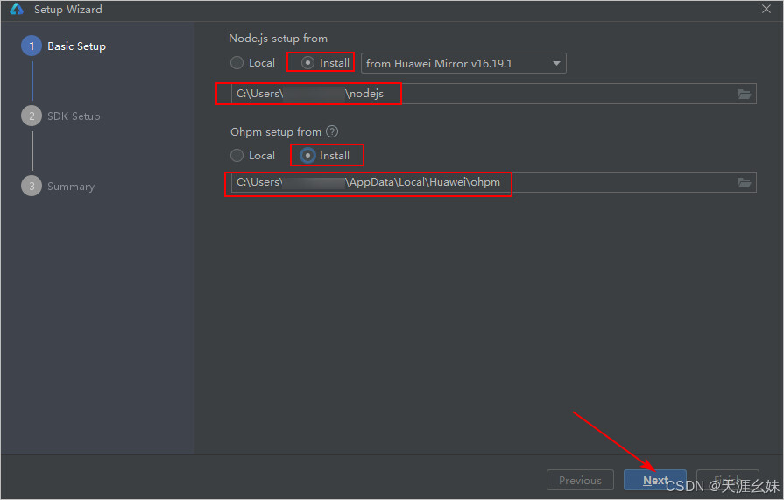The height and width of the screenshot is (500, 784).
Task: Close the Setup Wizard window
Action: pyautogui.click(x=766, y=9)
